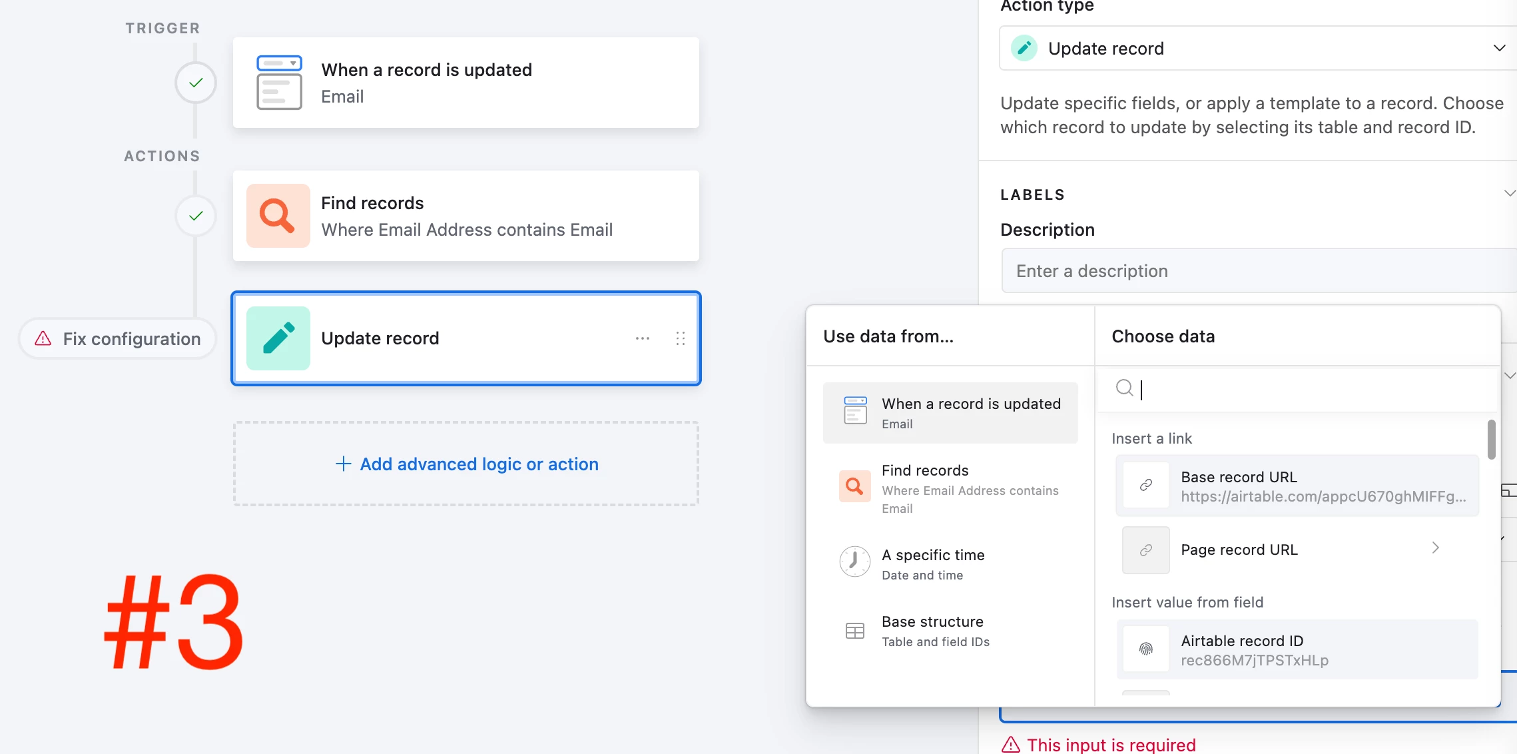Click the trigger form icon for record updated
This screenshot has height=754, width=1517.
279,83
